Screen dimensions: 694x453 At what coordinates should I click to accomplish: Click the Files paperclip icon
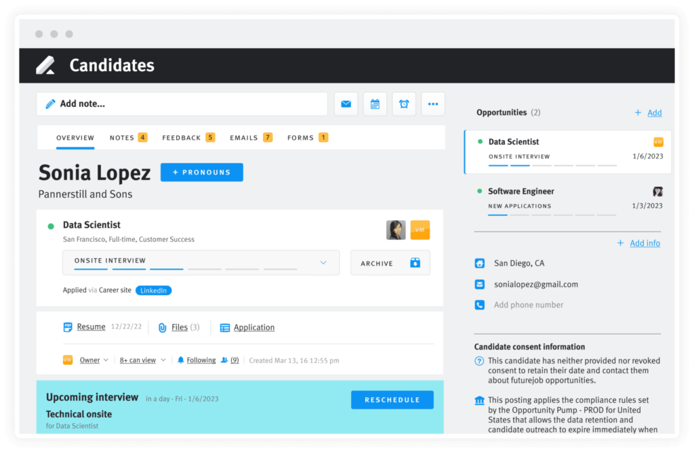pyautogui.click(x=163, y=327)
